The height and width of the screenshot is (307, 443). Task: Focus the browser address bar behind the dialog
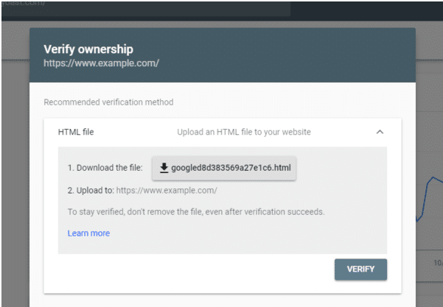point(145,8)
